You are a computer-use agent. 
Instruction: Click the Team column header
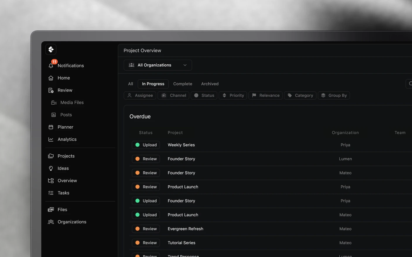pyautogui.click(x=400, y=133)
